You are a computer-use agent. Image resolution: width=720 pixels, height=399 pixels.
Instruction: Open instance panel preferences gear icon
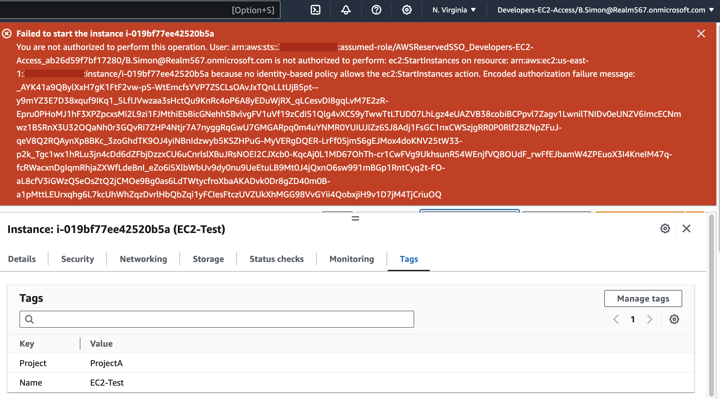(x=665, y=229)
